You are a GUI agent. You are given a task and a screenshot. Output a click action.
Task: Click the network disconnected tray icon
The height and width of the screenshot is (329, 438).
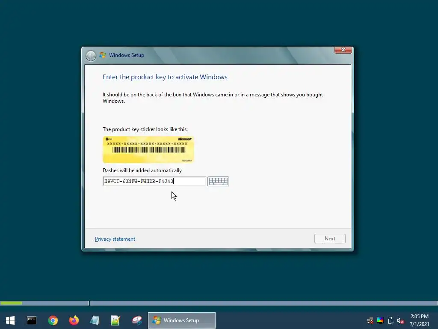370,320
